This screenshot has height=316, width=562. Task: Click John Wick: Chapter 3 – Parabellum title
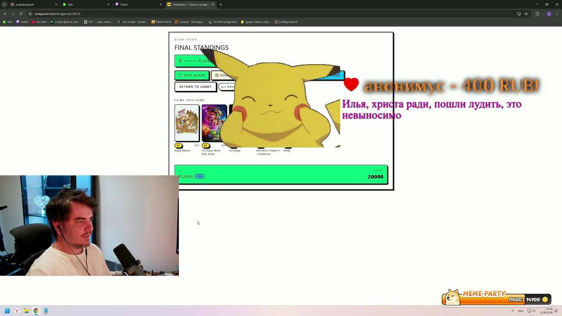[268, 152]
